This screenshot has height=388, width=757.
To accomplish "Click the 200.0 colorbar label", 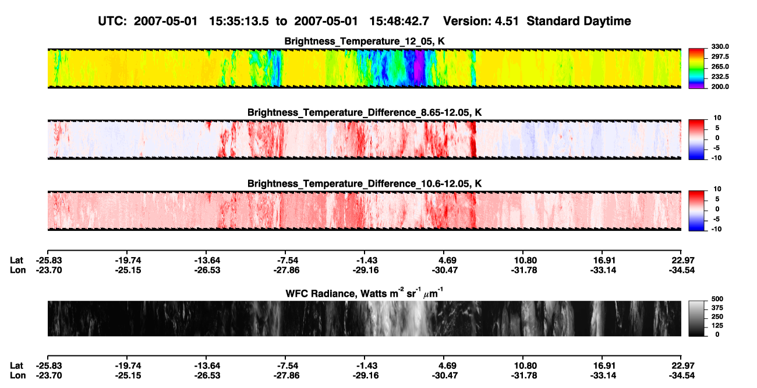I will [x=720, y=87].
